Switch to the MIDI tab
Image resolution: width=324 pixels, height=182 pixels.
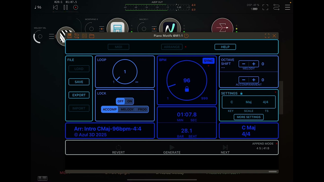tap(118, 47)
